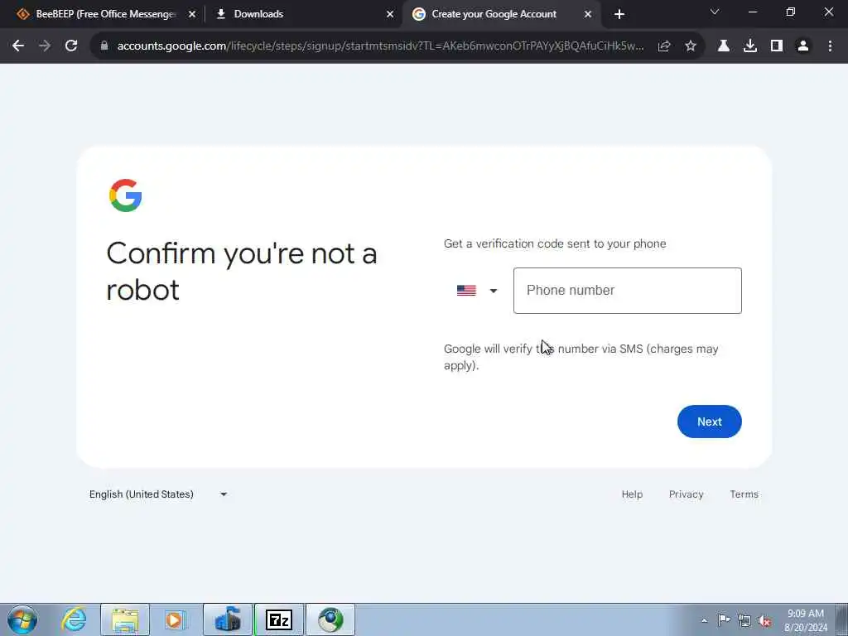Switch to the BeeBEEP tab
Viewport: 848px width, 636px height.
(107, 14)
